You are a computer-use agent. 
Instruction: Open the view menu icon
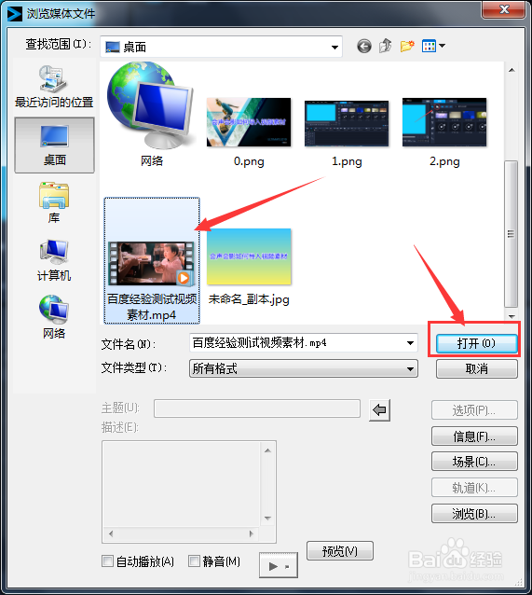(433, 47)
